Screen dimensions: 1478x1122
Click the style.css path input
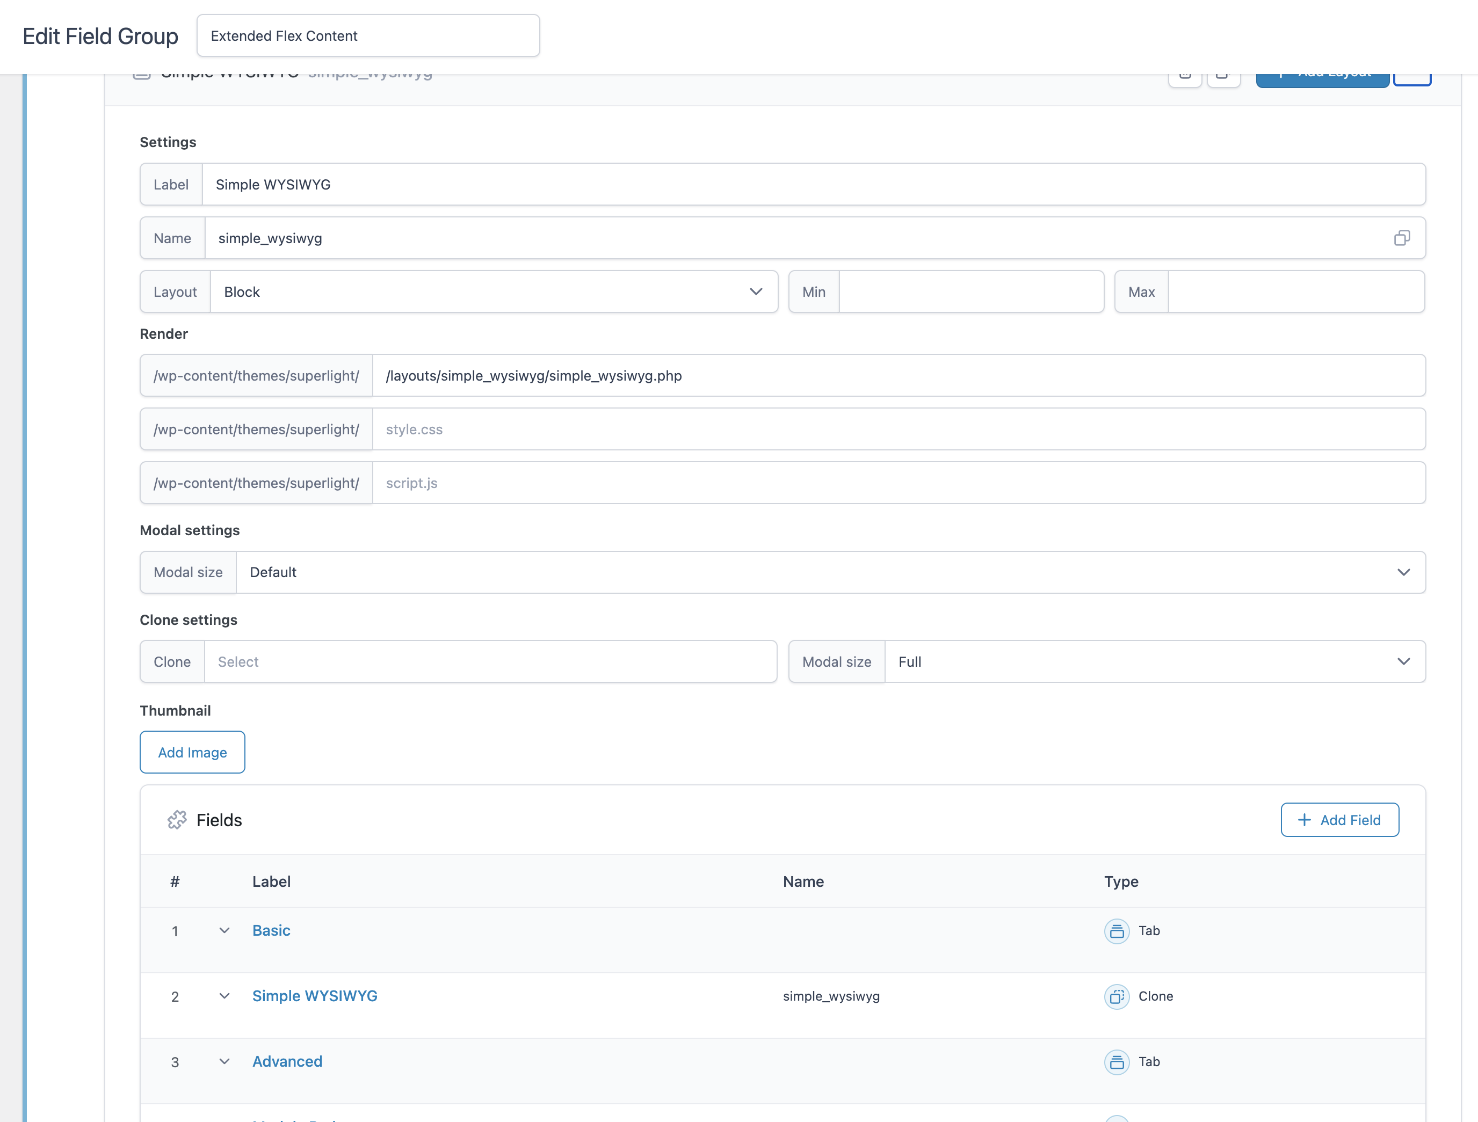tap(898, 429)
